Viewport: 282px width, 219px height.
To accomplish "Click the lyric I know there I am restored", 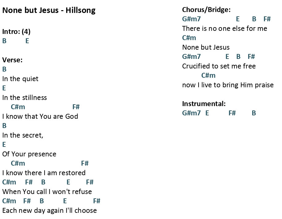I will 44,173.
